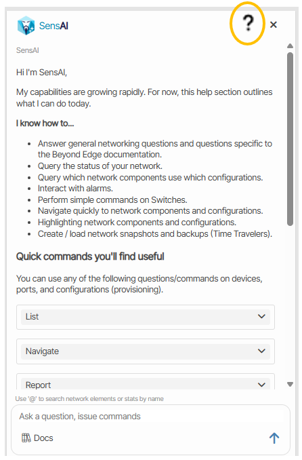Expand the Report commands chevron
302x460 pixels.
(x=261, y=385)
